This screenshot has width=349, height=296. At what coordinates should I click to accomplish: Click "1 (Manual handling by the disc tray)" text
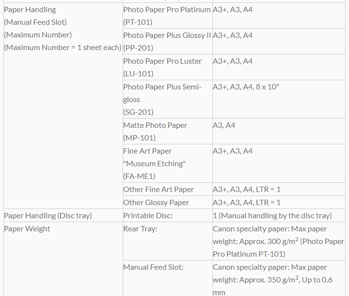(x=272, y=216)
